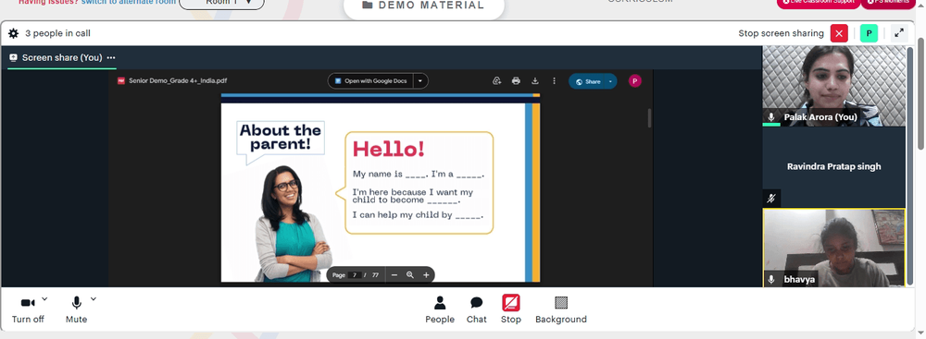Expand the Open with dropdown arrow
This screenshot has width=926, height=339.
tap(420, 80)
